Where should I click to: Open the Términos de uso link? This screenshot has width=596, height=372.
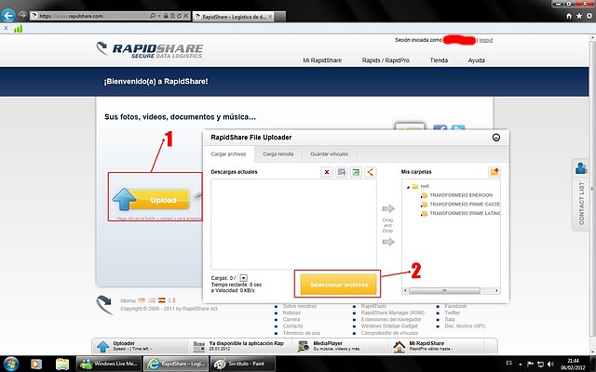point(302,333)
